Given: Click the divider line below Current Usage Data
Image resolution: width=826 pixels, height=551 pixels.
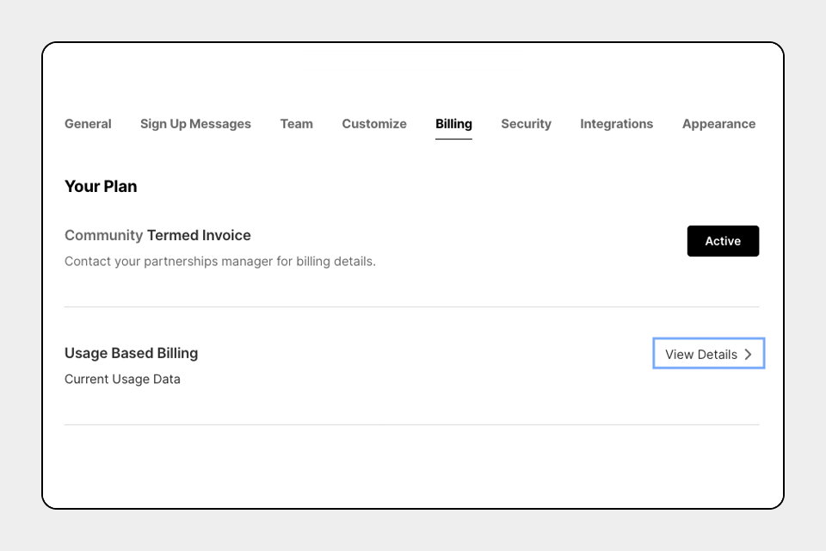Looking at the screenshot, I should point(411,424).
